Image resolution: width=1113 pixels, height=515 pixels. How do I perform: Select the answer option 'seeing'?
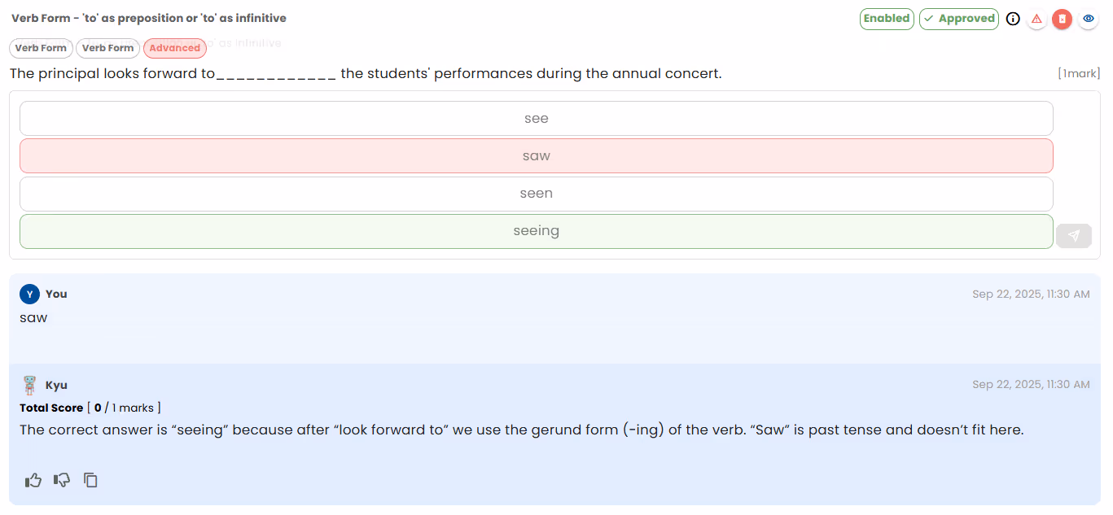click(x=537, y=230)
